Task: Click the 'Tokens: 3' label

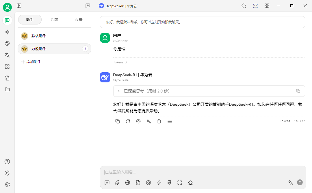Action: pyautogui.click(x=120, y=62)
